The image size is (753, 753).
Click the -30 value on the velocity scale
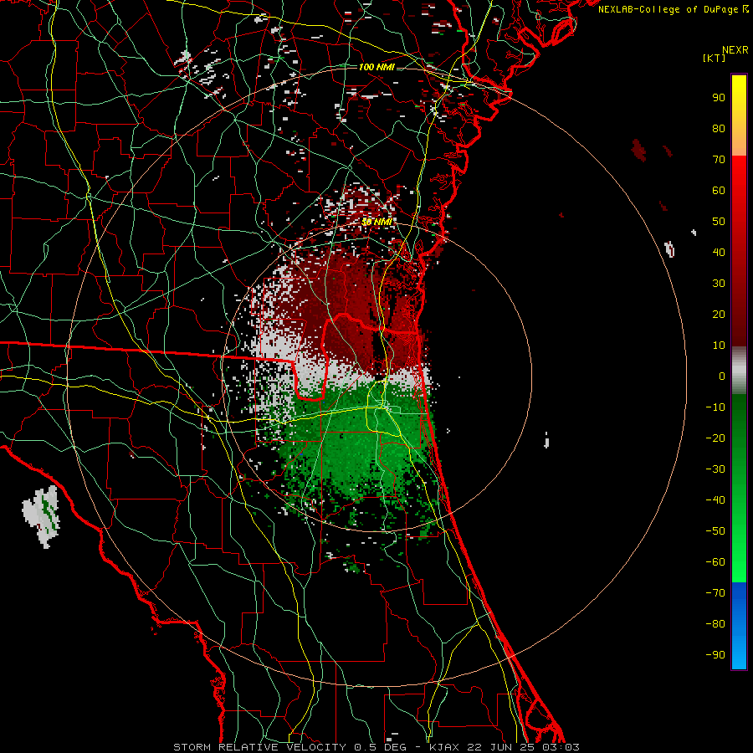tap(715, 469)
